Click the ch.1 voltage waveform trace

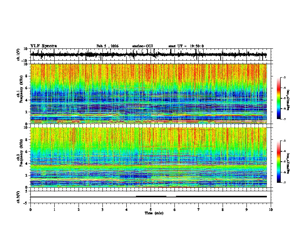[x=149, y=55]
